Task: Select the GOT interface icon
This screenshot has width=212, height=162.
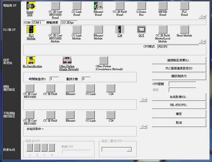Action: click(x=141, y=29)
